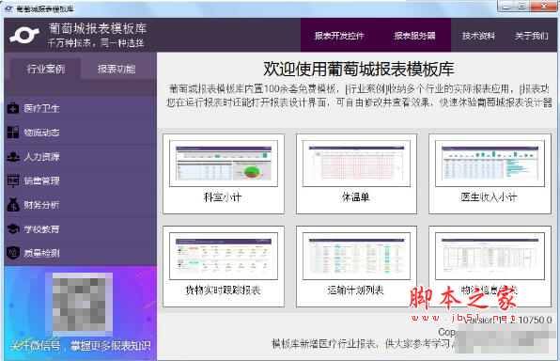The width and height of the screenshot is (560, 361).
Task: Select the 质量检测 category label
Action: 41,254
